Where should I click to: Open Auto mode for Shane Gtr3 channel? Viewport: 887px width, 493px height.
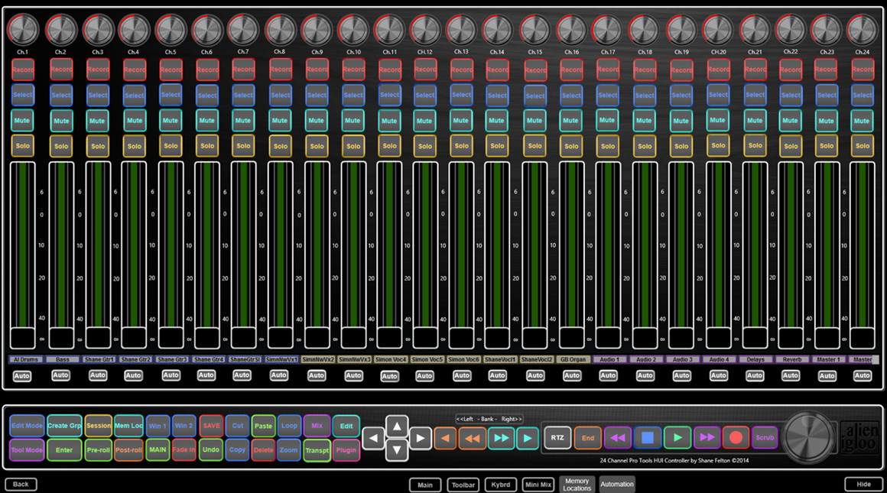(x=171, y=375)
